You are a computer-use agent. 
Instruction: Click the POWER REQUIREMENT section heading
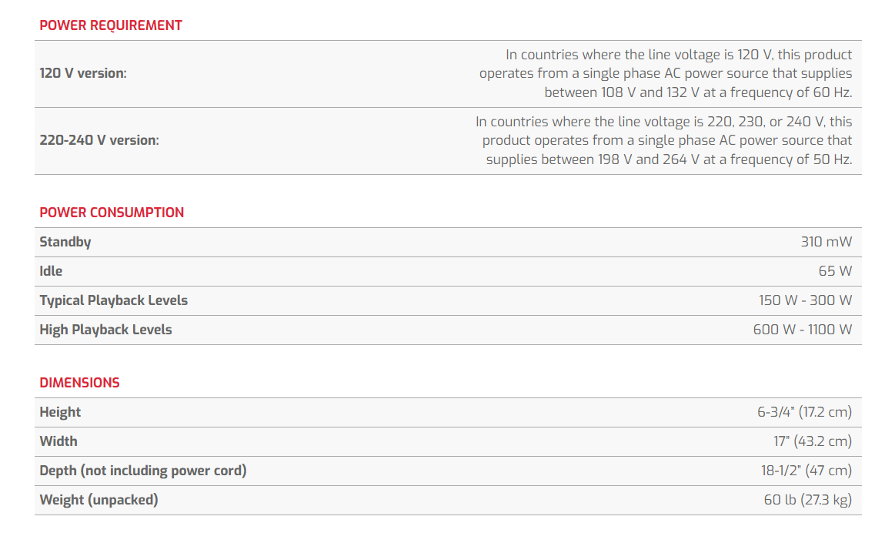tap(111, 25)
